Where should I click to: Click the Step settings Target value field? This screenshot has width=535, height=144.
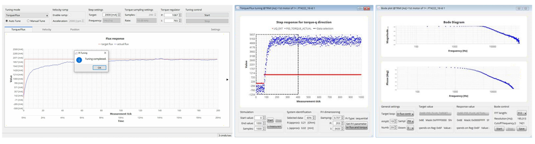pyautogui.click(x=111, y=15)
